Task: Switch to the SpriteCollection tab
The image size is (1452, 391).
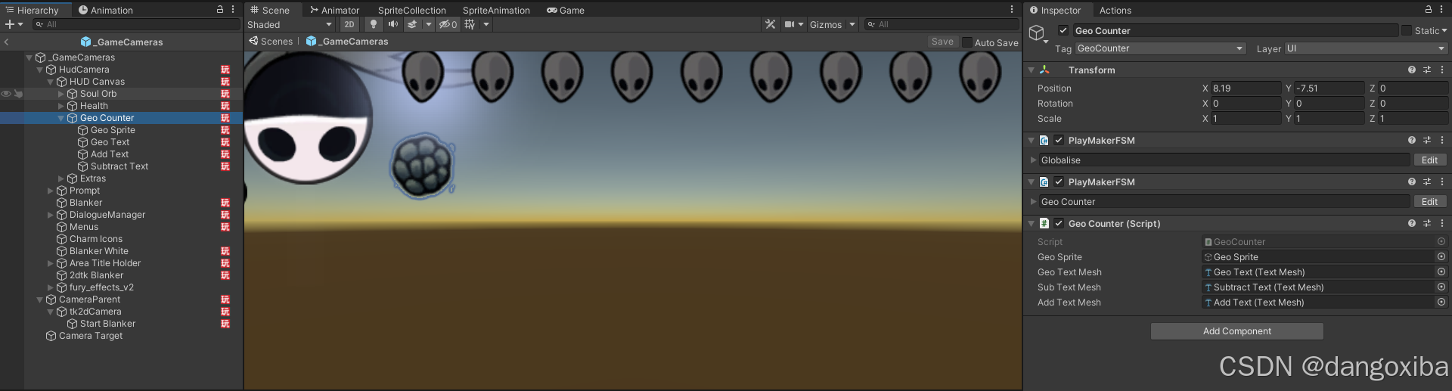Action: 412,10
